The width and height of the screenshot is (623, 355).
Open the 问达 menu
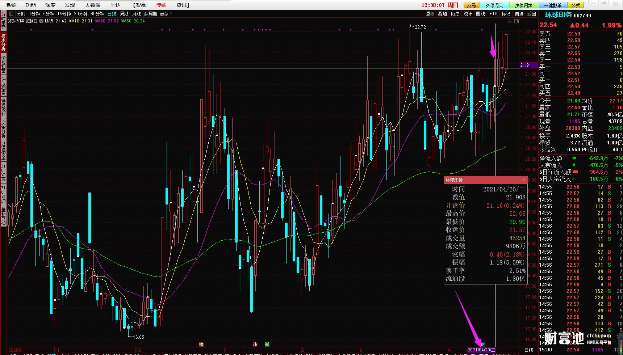pyautogui.click(x=116, y=5)
